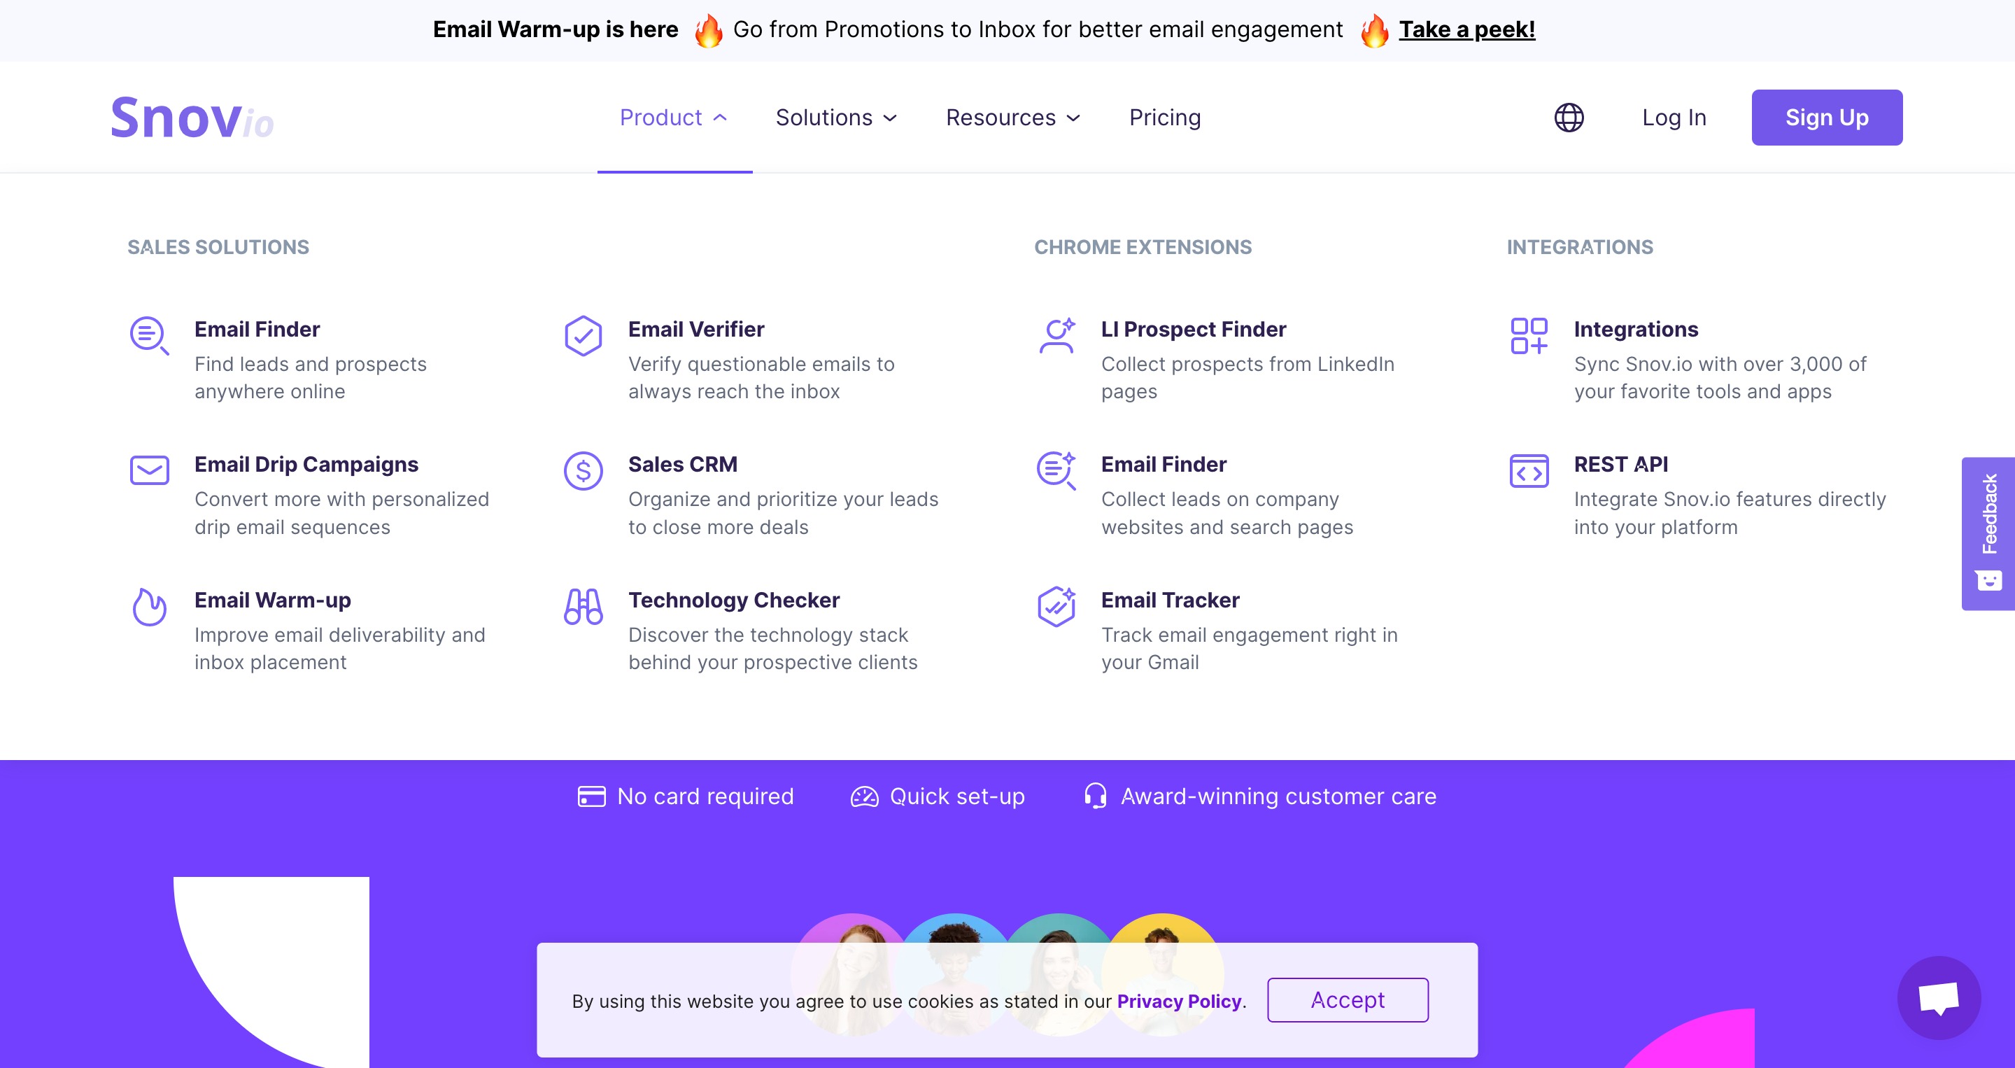Expand the Resources dropdown
Viewport: 2015px width, 1068px height.
click(x=1013, y=118)
